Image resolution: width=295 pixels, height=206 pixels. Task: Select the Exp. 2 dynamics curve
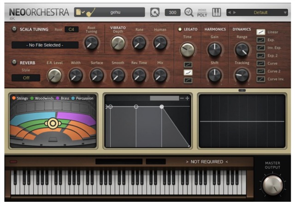(261, 55)
